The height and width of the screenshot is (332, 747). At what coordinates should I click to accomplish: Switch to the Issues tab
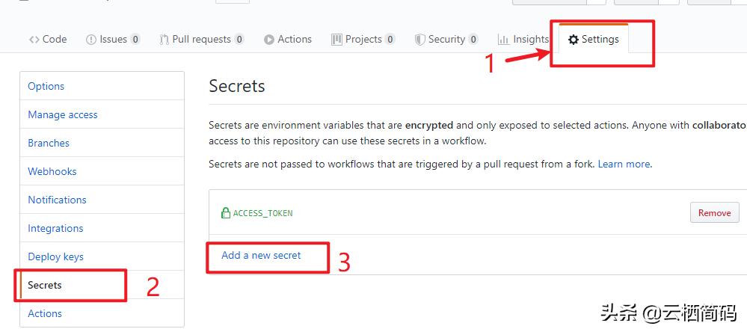click(113, 40)
